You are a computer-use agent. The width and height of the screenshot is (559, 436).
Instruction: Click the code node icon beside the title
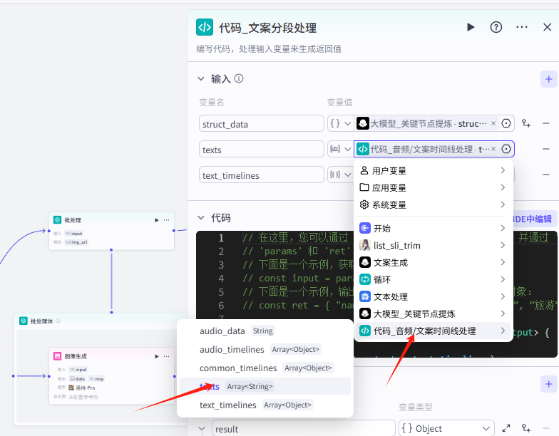(x=205, y=27)
